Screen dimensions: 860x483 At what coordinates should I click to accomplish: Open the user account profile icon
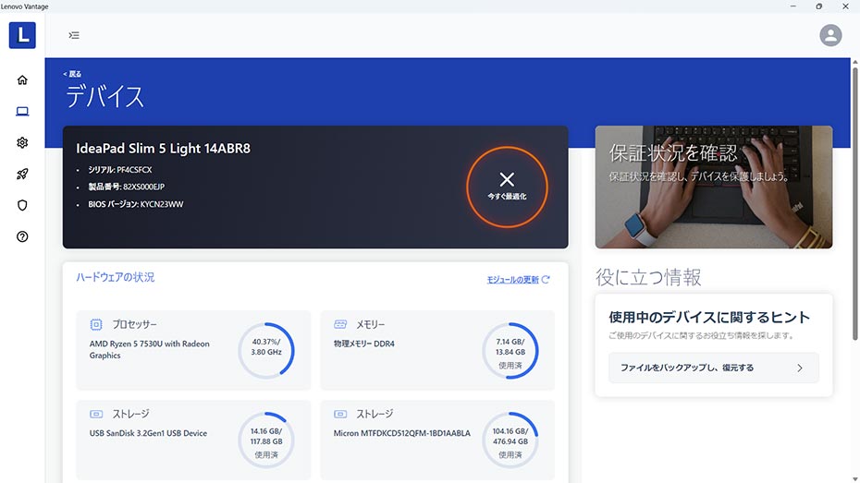830,35
